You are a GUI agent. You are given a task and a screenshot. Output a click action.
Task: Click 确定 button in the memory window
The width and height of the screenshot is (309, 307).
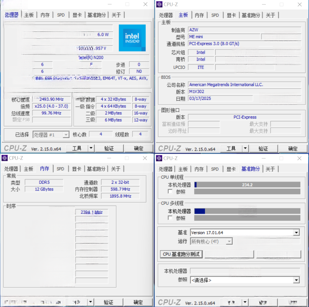(138, 302)
